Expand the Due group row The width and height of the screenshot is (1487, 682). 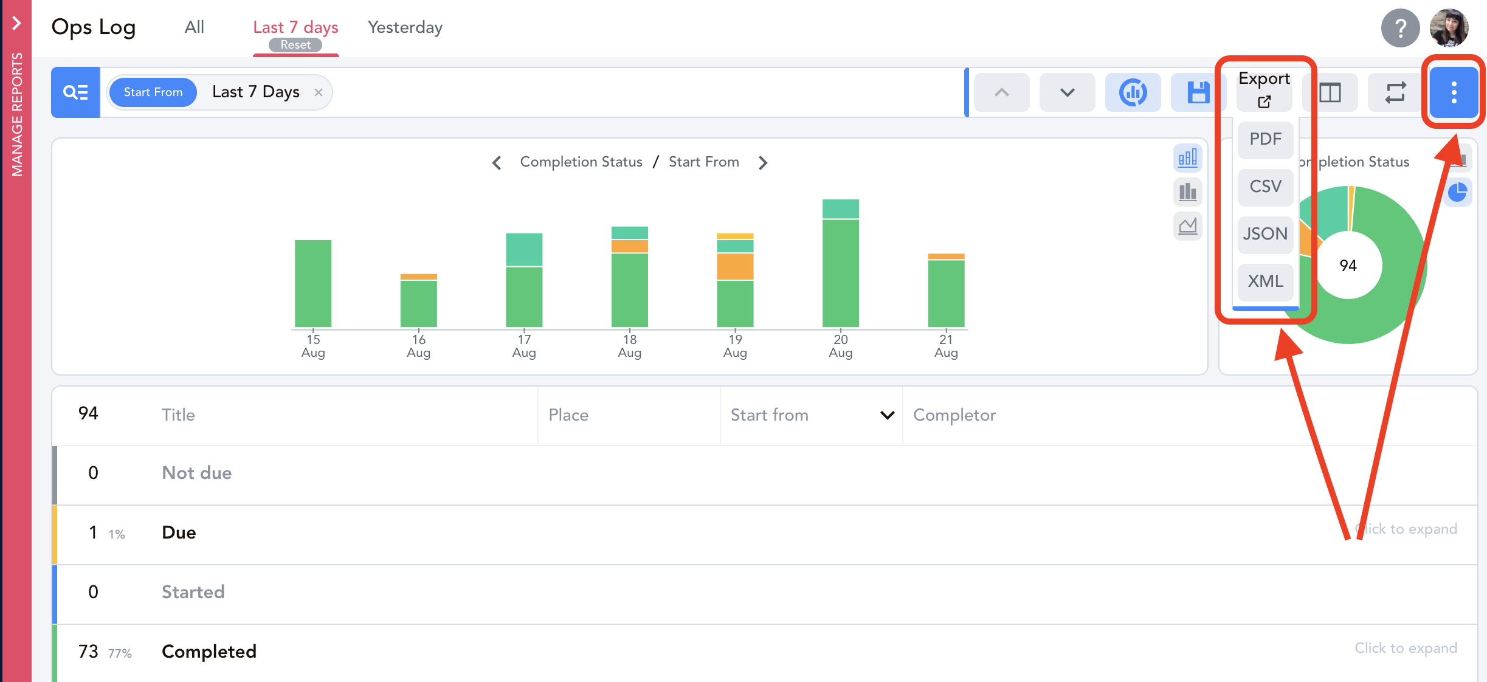765,534
